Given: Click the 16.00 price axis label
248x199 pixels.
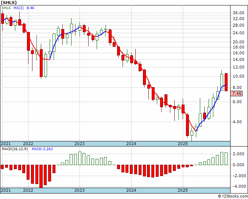Looking at the screenshot, I should point(239,53).
